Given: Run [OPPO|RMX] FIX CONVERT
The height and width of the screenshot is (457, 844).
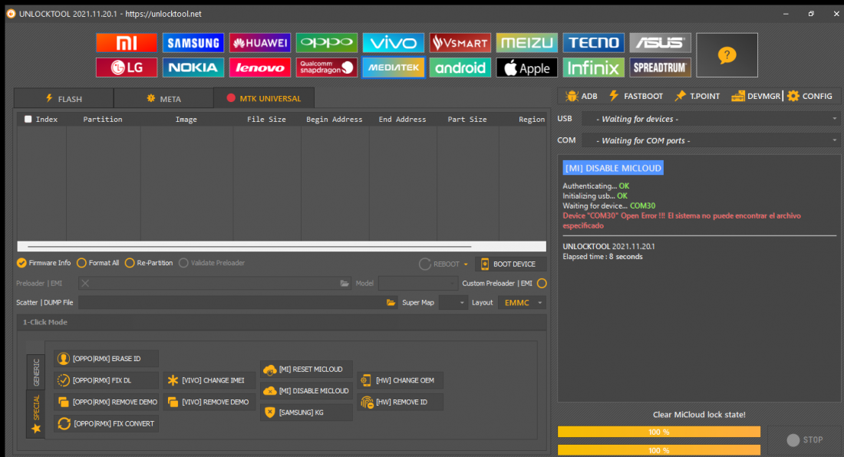Looking at the screenshot, I should point(106,424).
